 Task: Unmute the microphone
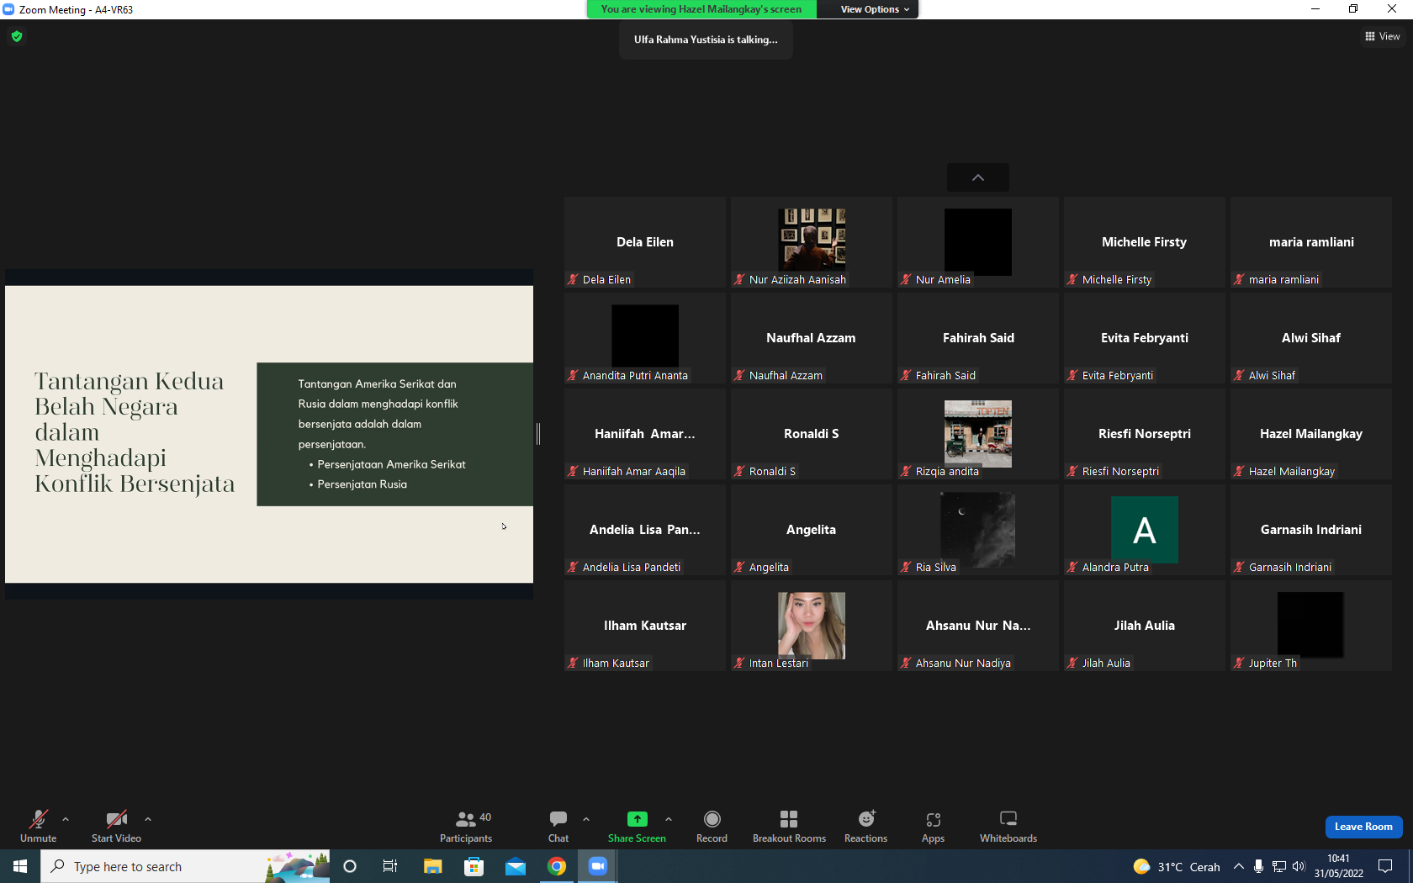[x=39, y=827]
